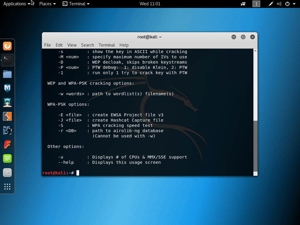Click the volume speaker icon
Viewport: 300px width, 225px height.
click(x=279, y=4)
